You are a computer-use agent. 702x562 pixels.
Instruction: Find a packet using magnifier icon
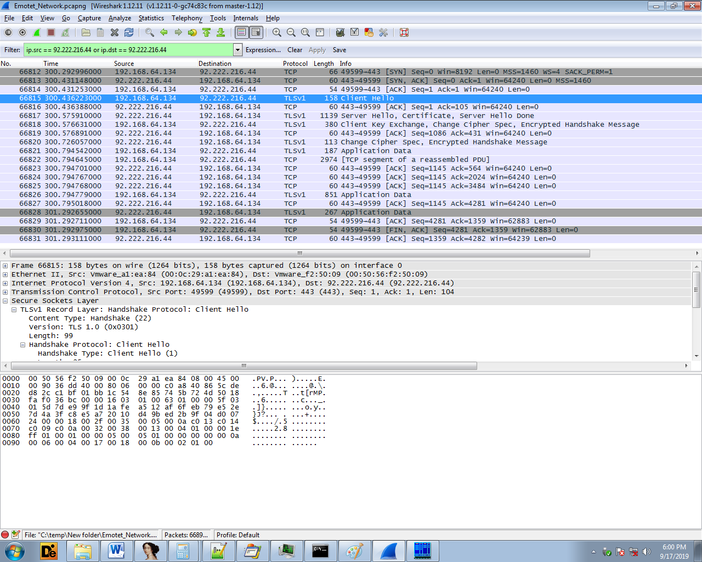click(149, 32)
